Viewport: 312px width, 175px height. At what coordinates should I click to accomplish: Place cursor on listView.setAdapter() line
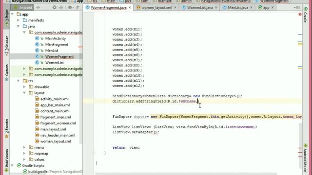coord(136,132)
